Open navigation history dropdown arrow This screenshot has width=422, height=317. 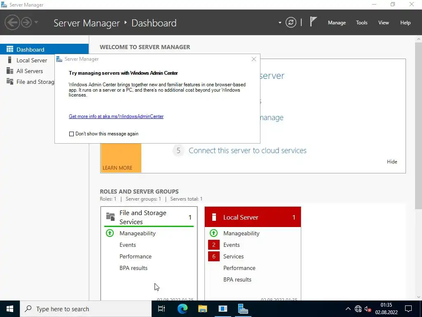tap(36, 22)
